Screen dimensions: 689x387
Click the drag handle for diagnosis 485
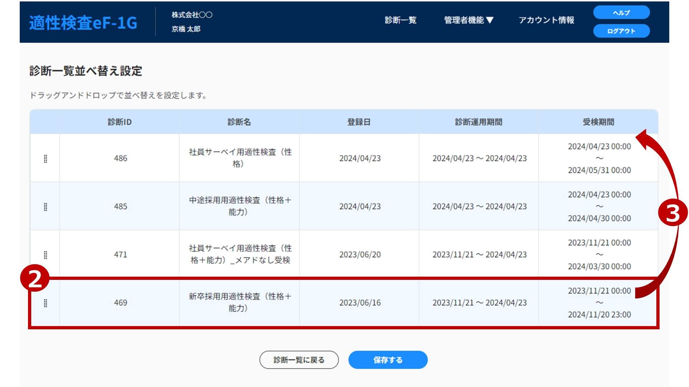pos(45,207)
